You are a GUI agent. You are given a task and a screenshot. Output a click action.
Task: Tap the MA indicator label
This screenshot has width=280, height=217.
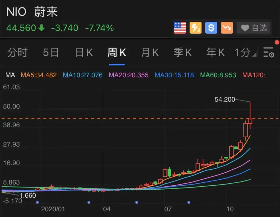pos(10,75)
